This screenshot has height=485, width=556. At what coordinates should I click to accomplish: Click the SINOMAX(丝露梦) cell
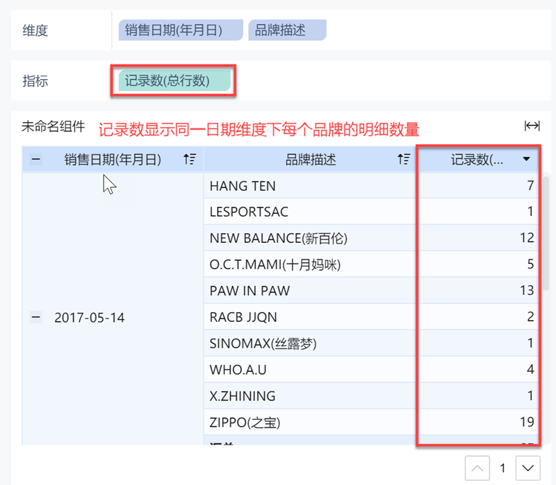coord(310,343)
